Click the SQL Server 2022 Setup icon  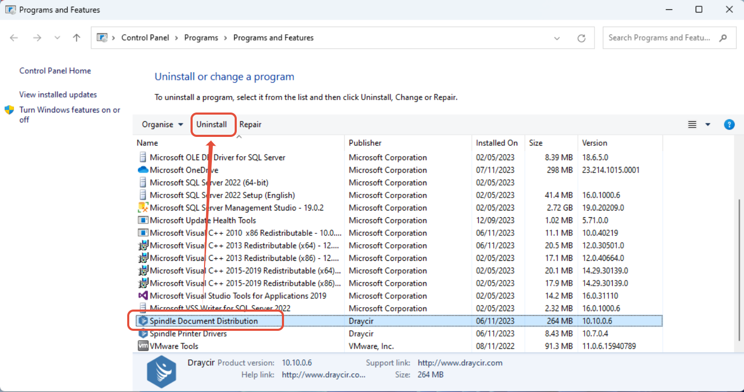point(143,195)
